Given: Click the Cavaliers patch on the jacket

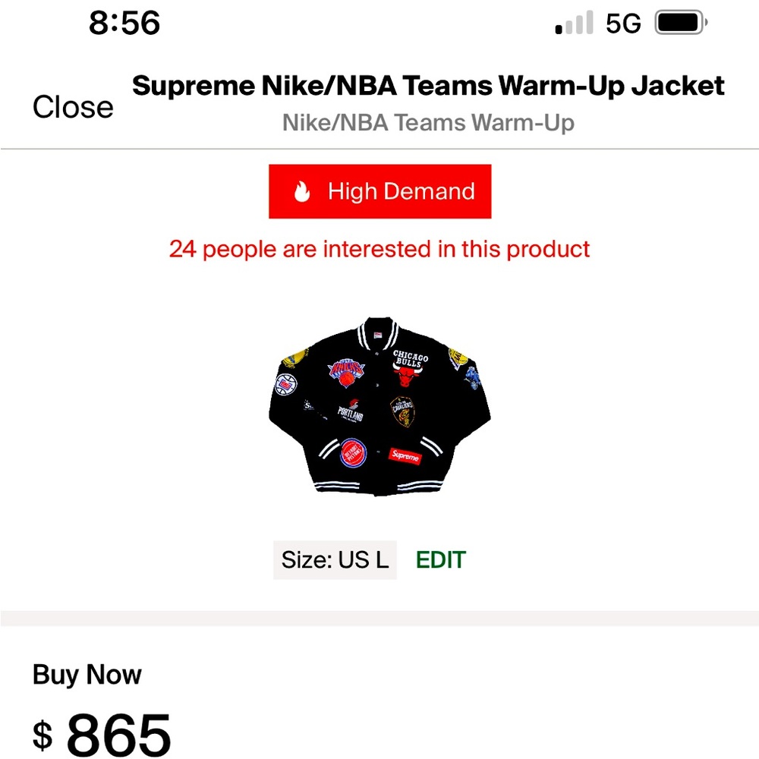Looking at the screenshot, I should pyautogui.click(x=402, y=410).
